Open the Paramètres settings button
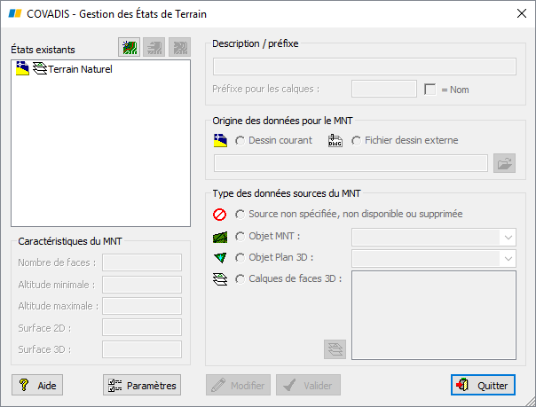This screenshot has height=407, width=536. pyautogui.click(x=141, y=386)
